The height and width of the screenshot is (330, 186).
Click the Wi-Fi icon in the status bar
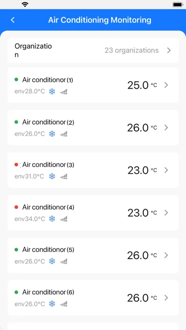25,4
